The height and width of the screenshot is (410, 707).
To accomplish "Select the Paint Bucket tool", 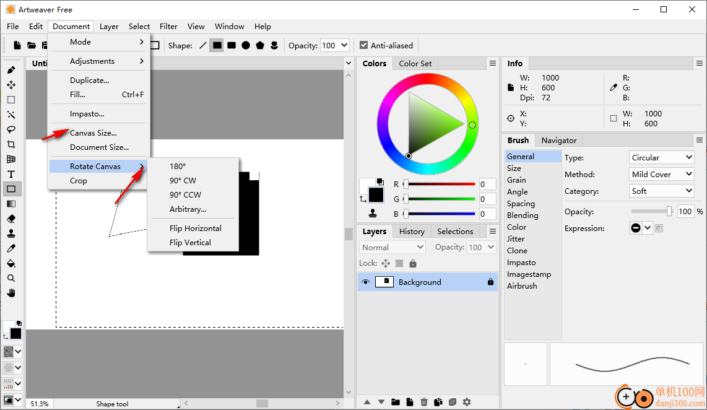I will 11,263.
